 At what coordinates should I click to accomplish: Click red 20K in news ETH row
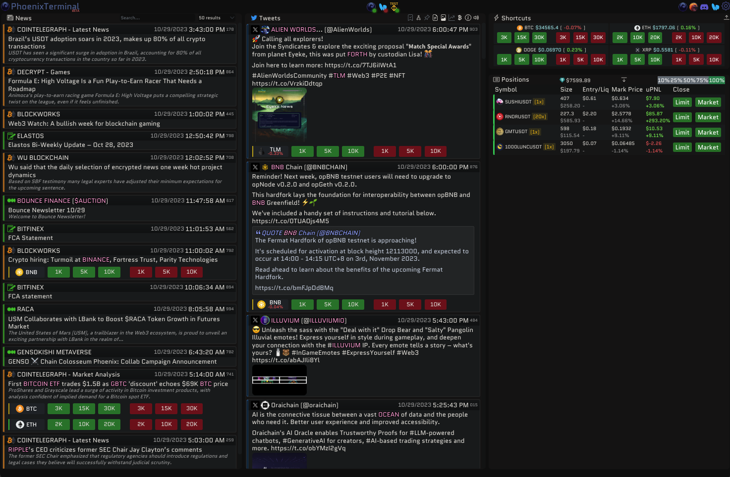click(x=192, y=425)
